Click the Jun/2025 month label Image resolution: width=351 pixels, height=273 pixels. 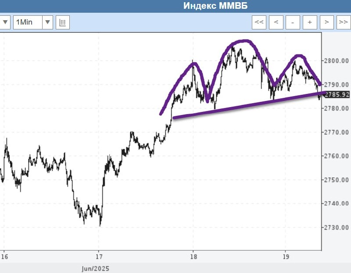(95, 269)
